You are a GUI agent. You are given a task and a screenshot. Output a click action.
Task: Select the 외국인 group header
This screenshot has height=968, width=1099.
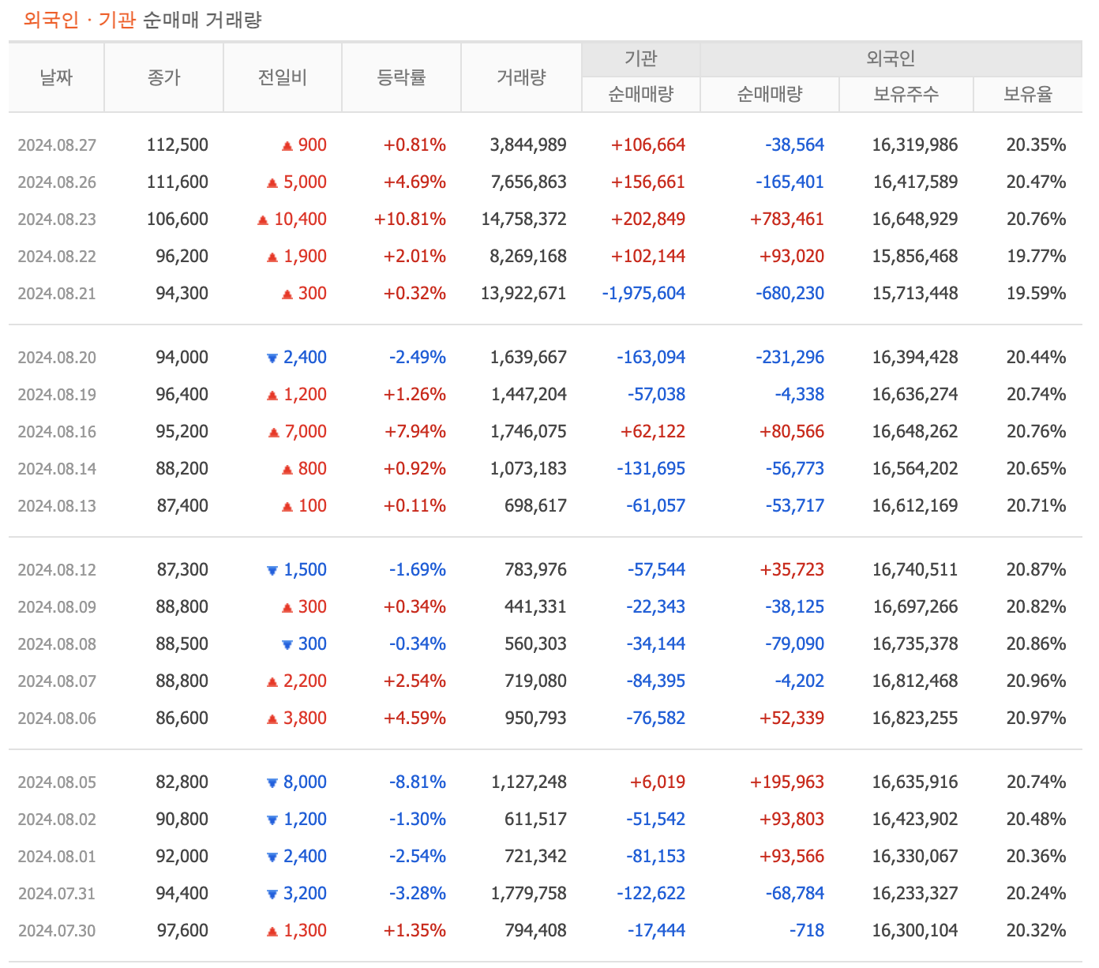pyautogui.click(x=892, y=58)
